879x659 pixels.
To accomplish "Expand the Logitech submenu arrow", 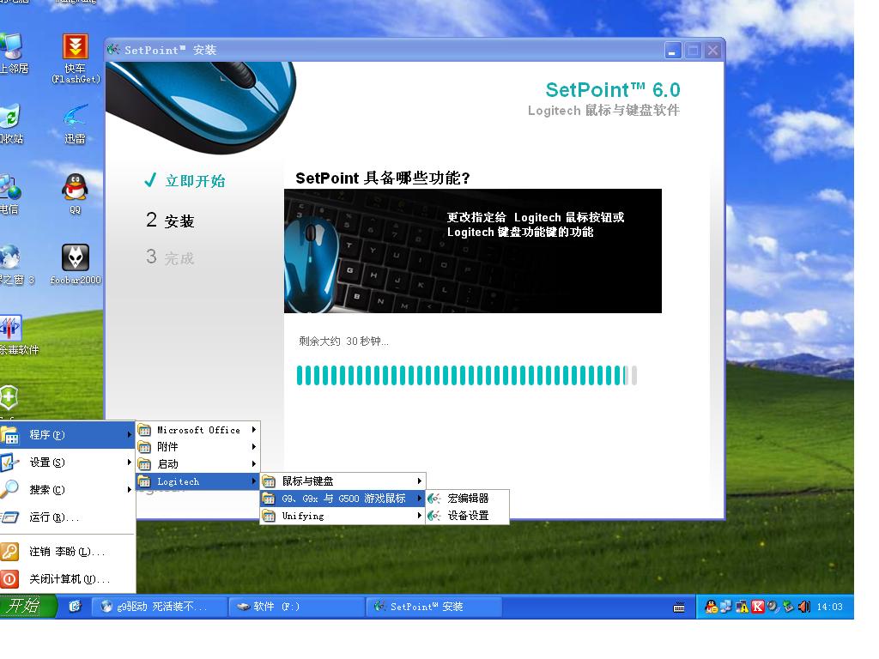I will click(254, 481).
